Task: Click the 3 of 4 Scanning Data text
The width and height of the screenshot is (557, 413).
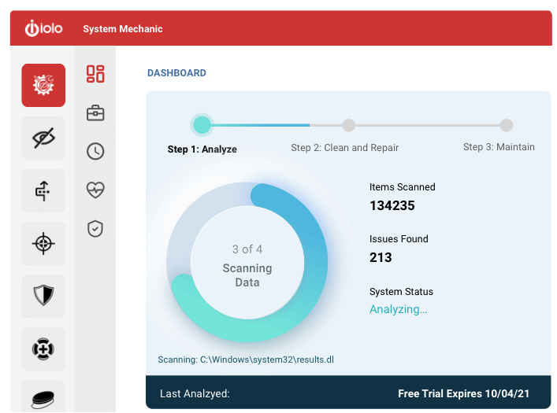Action: pos(247,266)
